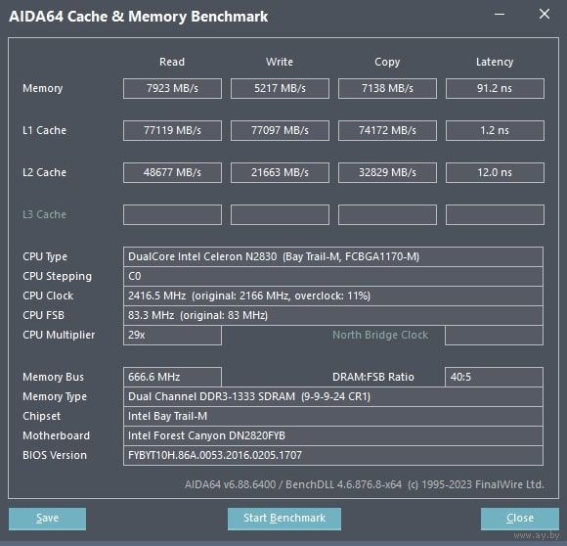The height and width of the screenshot is (546, 567).
Task: Click the BIOS Version text field
Action: pyautogui.click(x=333, y=455)
